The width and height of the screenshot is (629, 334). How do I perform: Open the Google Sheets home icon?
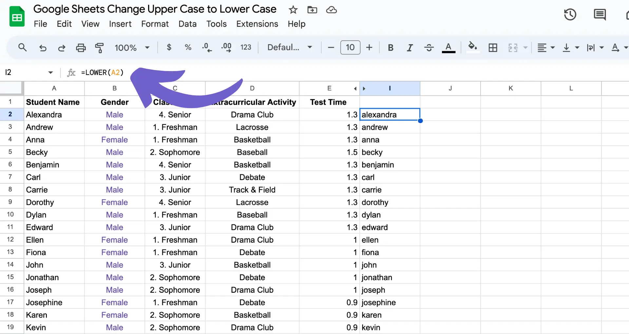coord(17,16)
